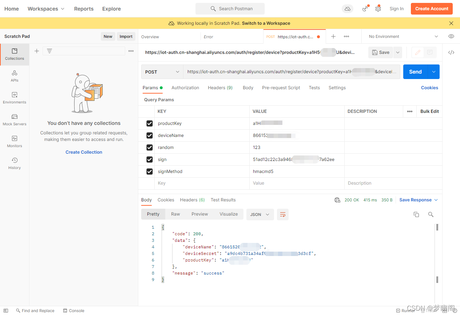Switch to the Authorization tab
This screenshot has width=460, height=315.
(x=185, y=88)
